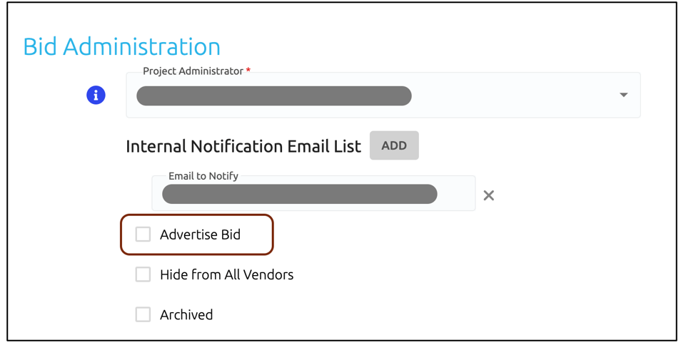
Task: Click the redacted email value in Email to Notify
Action: [x=299, y=194]
